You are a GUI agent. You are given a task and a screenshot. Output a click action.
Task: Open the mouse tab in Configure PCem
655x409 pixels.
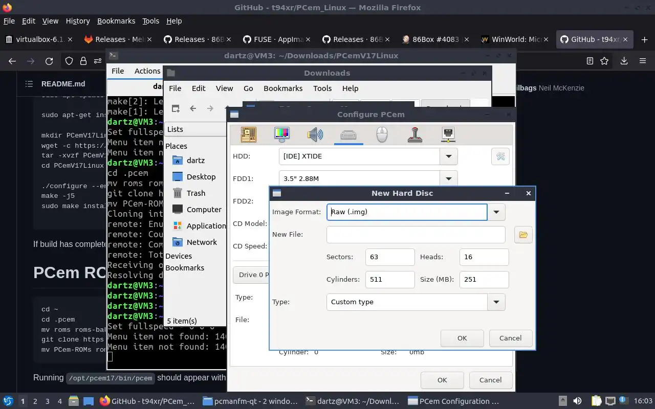tap(382, 134)
